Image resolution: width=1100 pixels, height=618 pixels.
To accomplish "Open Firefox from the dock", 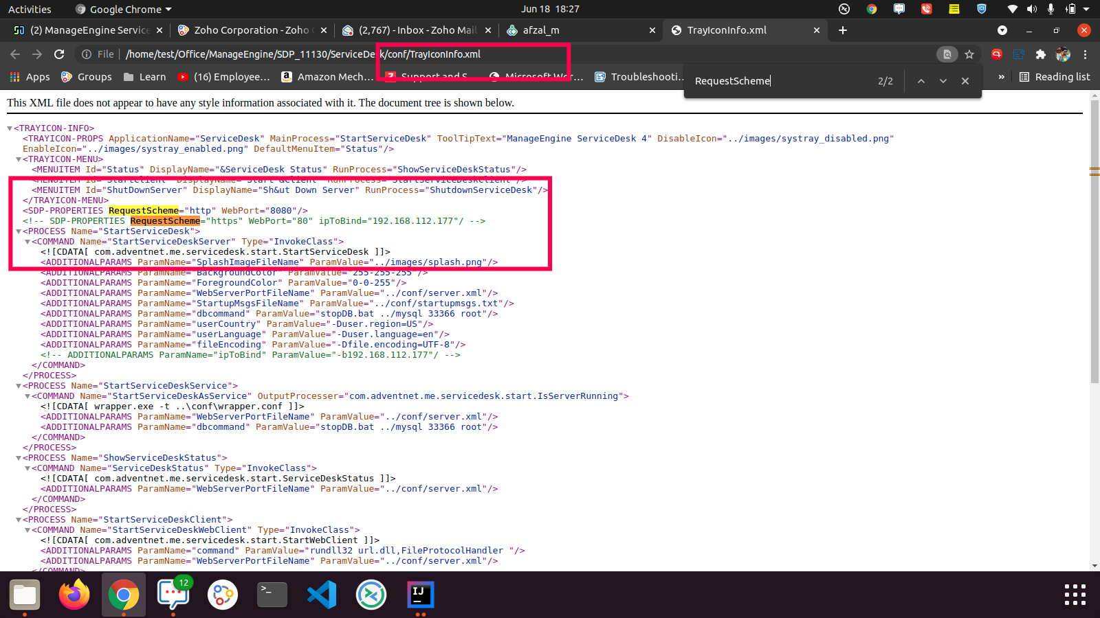I will point(74,595).
